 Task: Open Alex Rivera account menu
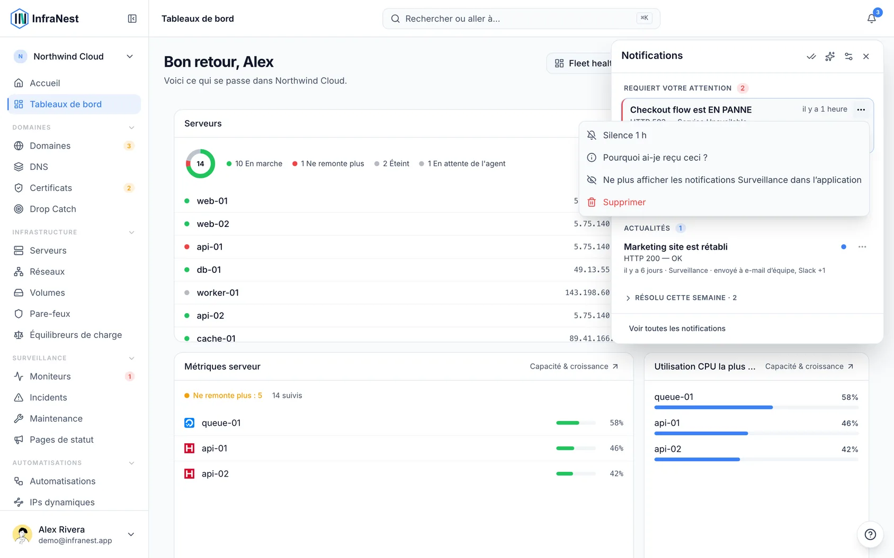click(x=74, y=534)
